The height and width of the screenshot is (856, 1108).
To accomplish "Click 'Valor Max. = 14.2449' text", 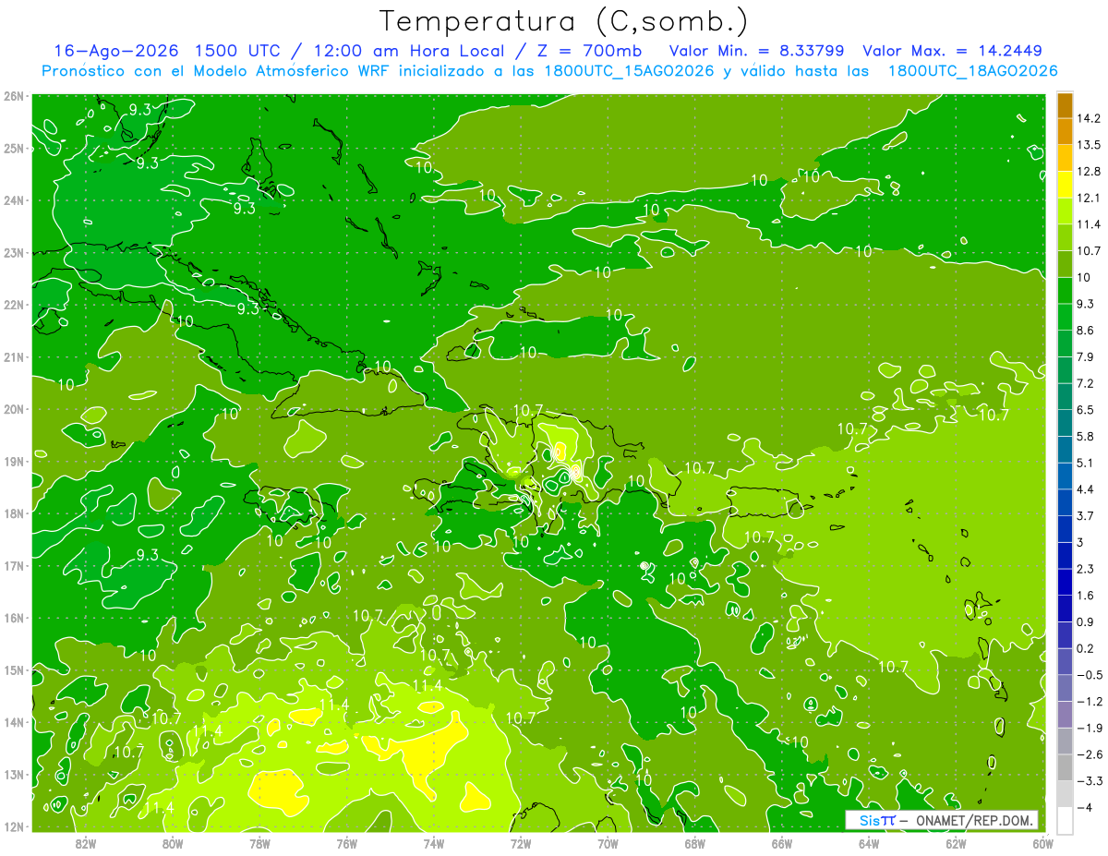I will coord(952,51).
